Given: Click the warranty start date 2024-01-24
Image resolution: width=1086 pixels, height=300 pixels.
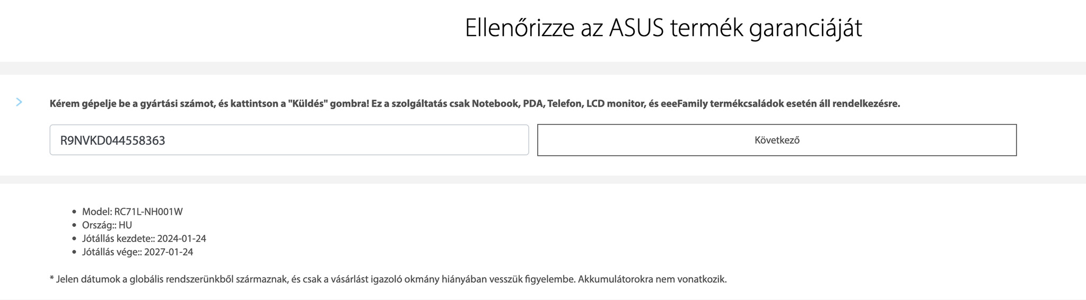Looking at the screenshot, I should 181,239.
